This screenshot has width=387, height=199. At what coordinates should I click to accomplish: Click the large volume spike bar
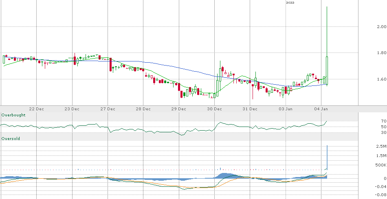(x=327, y=157)
